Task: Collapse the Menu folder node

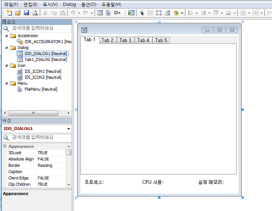Action: pyautogui.click(x=7, y=83)
